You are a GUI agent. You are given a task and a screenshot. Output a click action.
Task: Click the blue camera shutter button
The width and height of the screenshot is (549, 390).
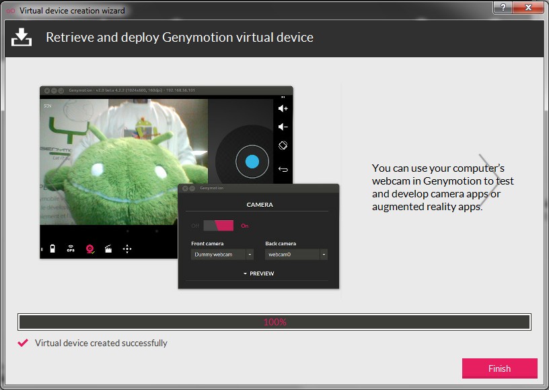[x=252, y=162]
